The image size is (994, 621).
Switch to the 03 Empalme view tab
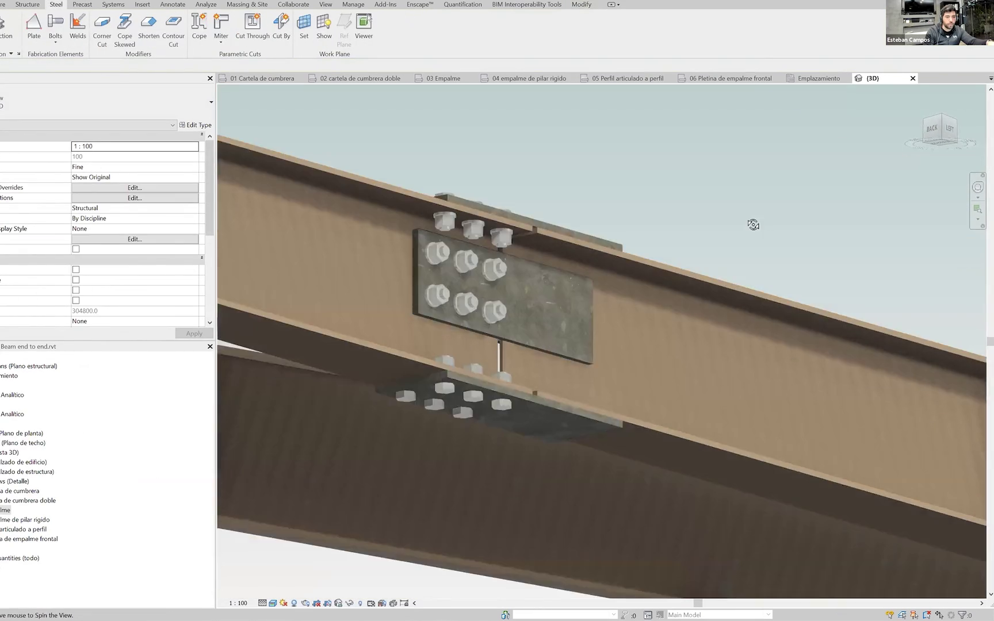point(443,78)
